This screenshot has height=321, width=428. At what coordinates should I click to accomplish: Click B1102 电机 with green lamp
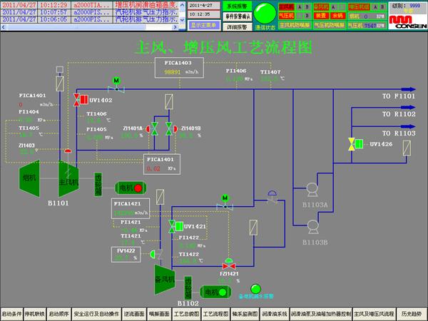coord(215,292)
